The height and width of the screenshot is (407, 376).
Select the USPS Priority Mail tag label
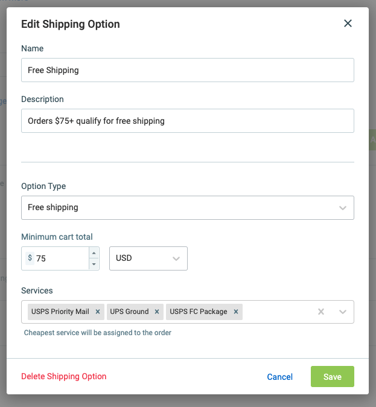60,312
